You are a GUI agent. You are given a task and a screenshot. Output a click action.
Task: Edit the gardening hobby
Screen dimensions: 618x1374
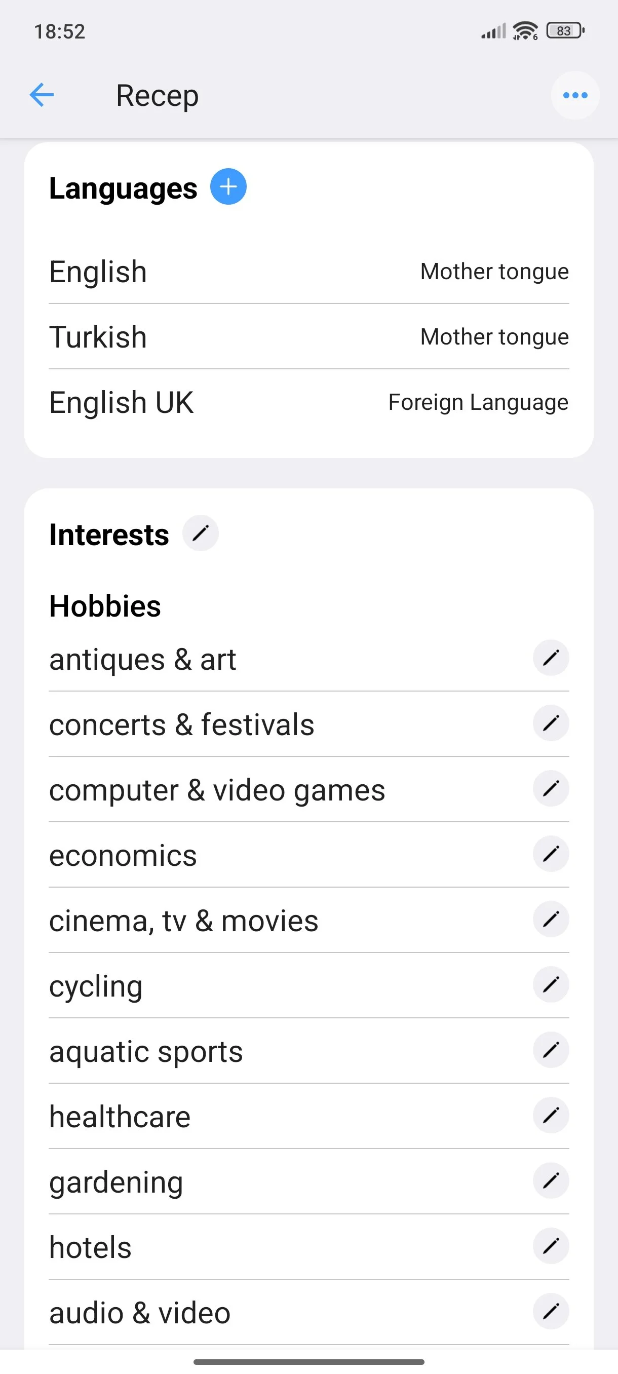click(x=551, y=1180)
